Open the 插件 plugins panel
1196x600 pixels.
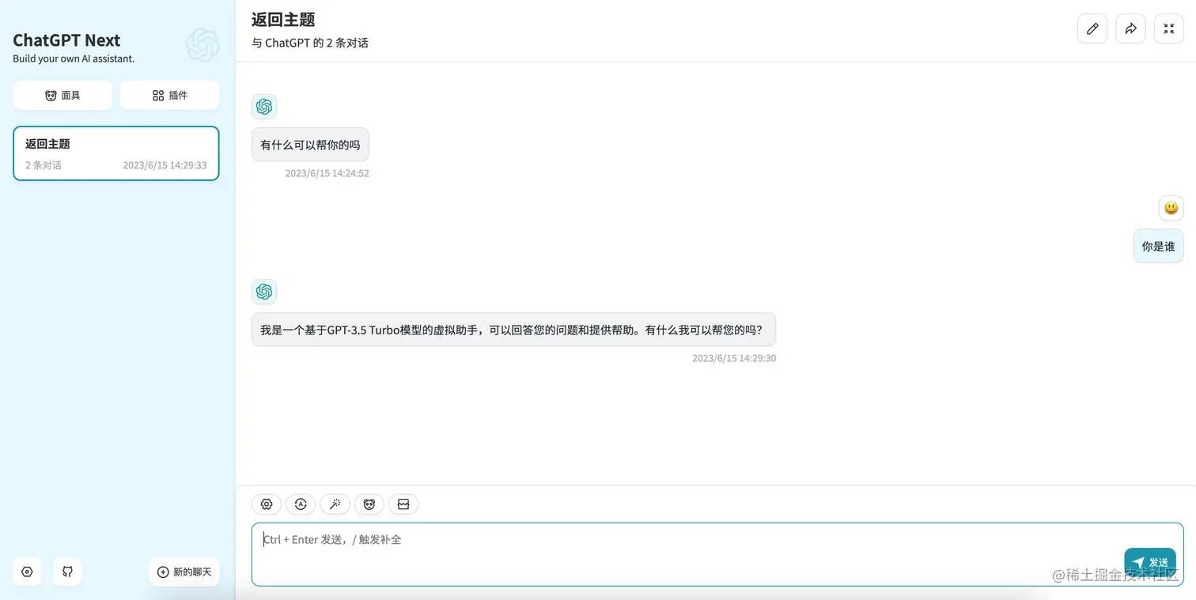point(169,95)
